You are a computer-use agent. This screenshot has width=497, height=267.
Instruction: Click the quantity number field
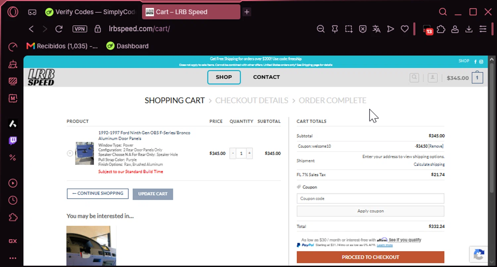pos(241,153)
